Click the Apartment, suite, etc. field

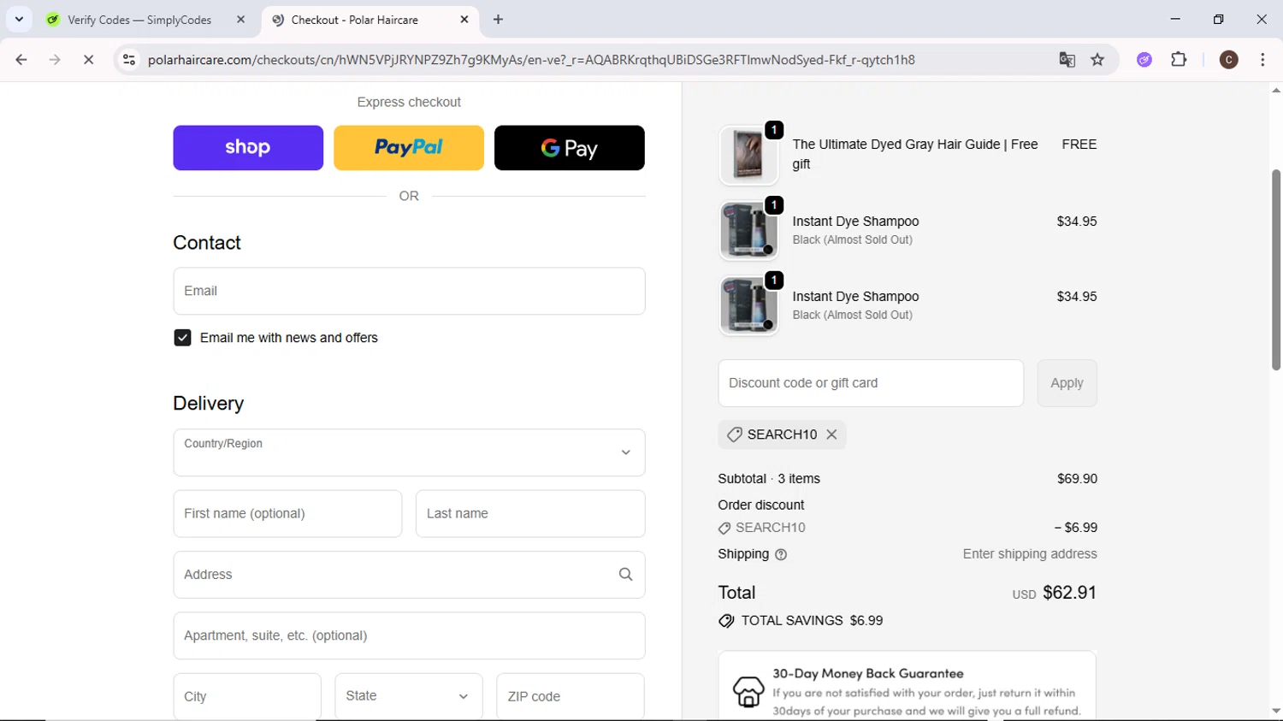(x=409, y=635)
